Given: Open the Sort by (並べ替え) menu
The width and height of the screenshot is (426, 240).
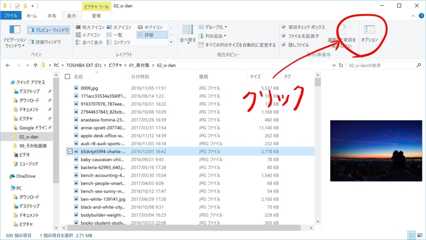Looking at the screenshot, I should 188,34.
